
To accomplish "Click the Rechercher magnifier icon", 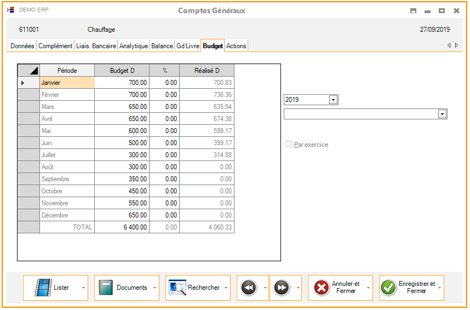I will (177, 288).
